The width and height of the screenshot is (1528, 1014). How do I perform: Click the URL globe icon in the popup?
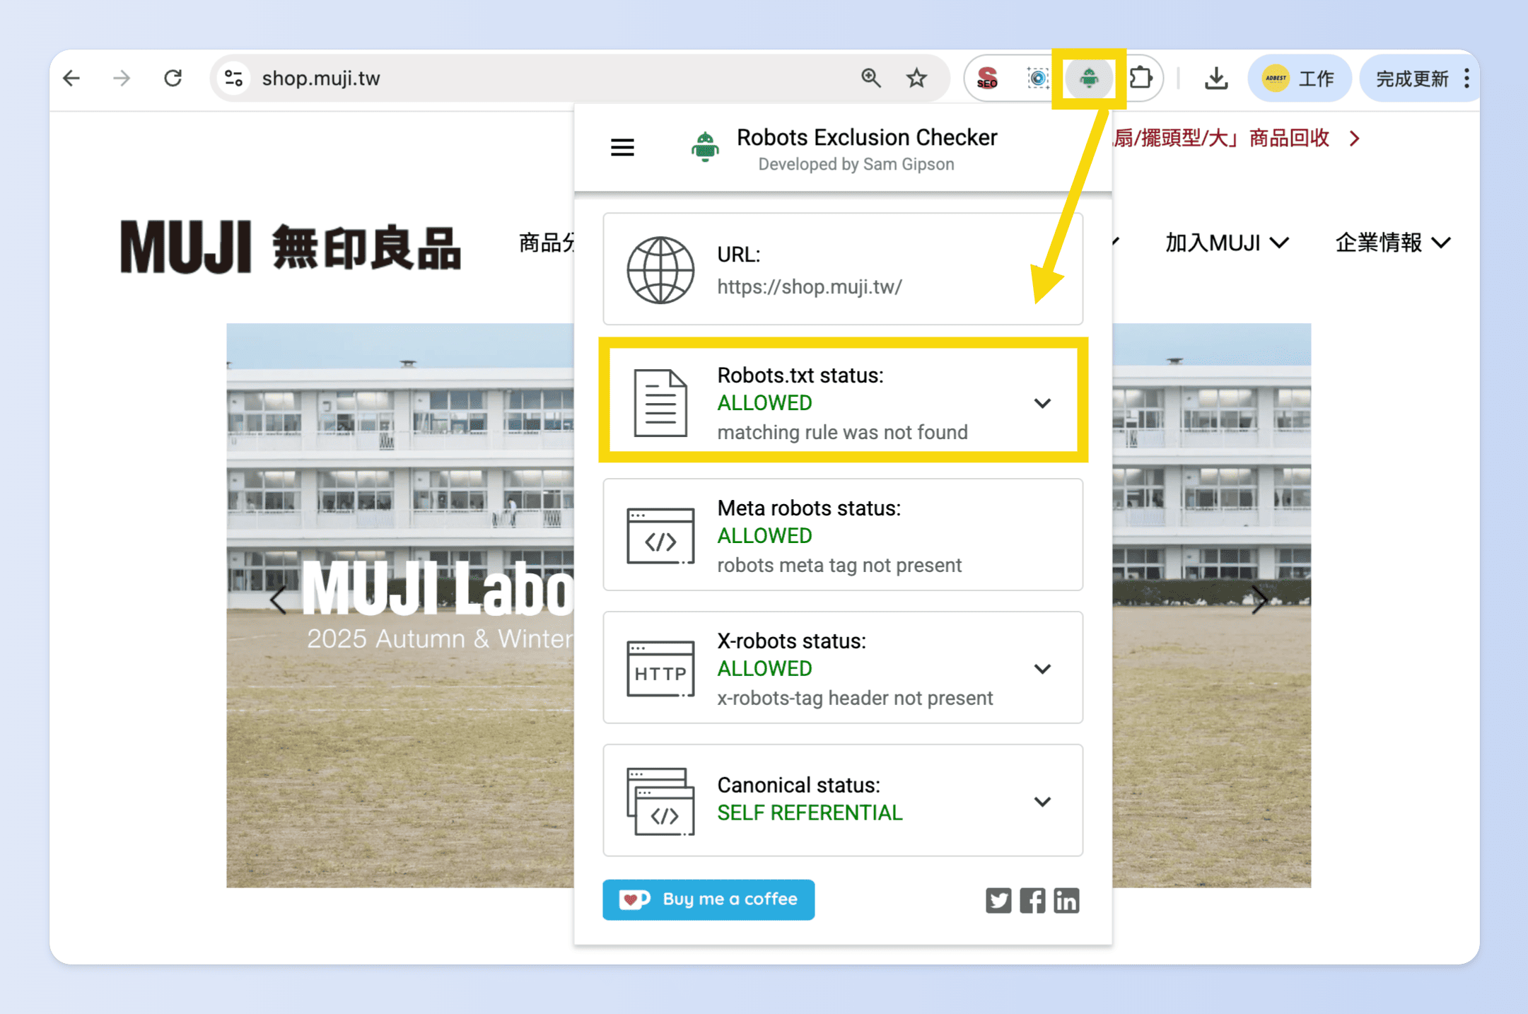tap(660, 269)
